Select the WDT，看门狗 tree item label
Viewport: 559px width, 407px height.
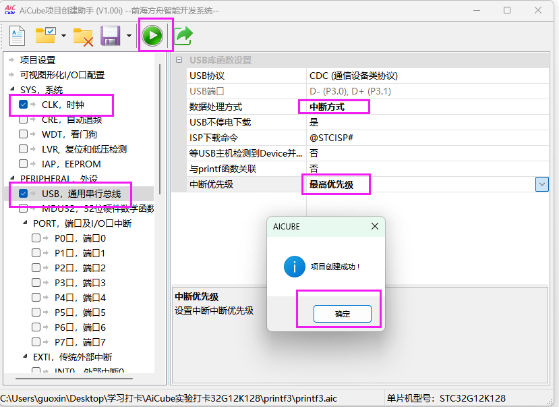pos(69,134)
